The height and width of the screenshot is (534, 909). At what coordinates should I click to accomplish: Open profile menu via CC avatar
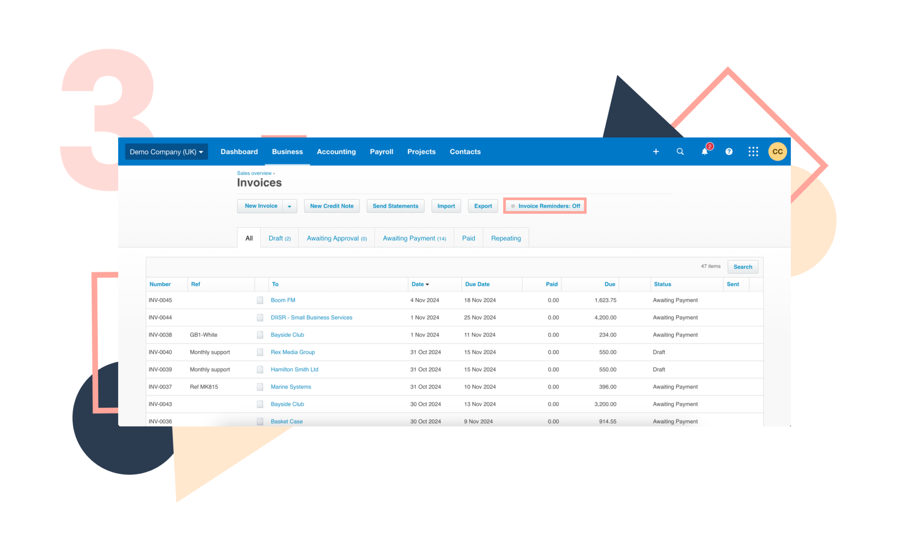pyautogui.click(x=777, y=151)
